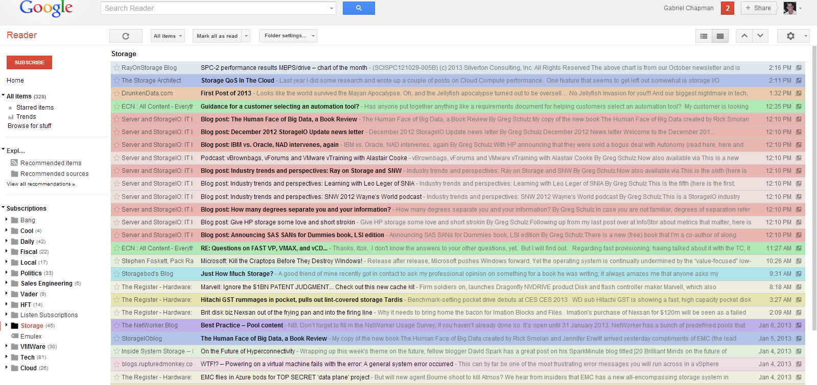The height and width of the screenshot is (385, 817).
Task: Select the Daily subscription folder
Action: coord(28,242)
